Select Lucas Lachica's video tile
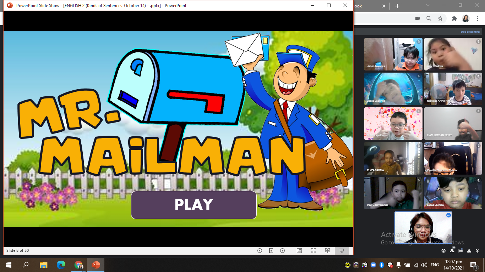The width and height of the screenshot is (485, 272). point(453,193)
